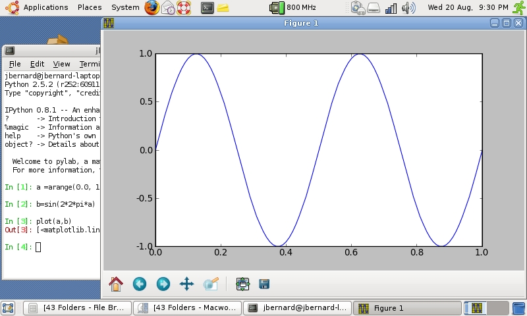
Task: Open File menu in terminal window
Action: 14,64
